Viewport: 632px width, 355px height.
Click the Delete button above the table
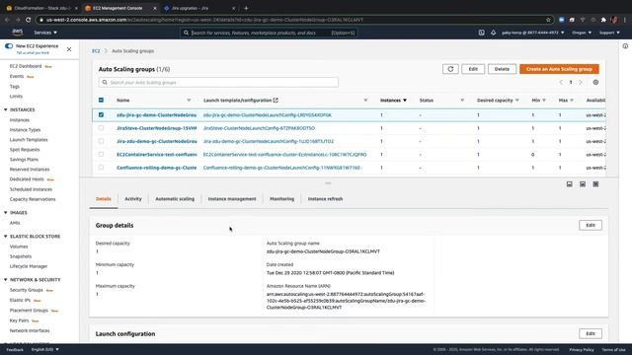click(x=502, y=69)
